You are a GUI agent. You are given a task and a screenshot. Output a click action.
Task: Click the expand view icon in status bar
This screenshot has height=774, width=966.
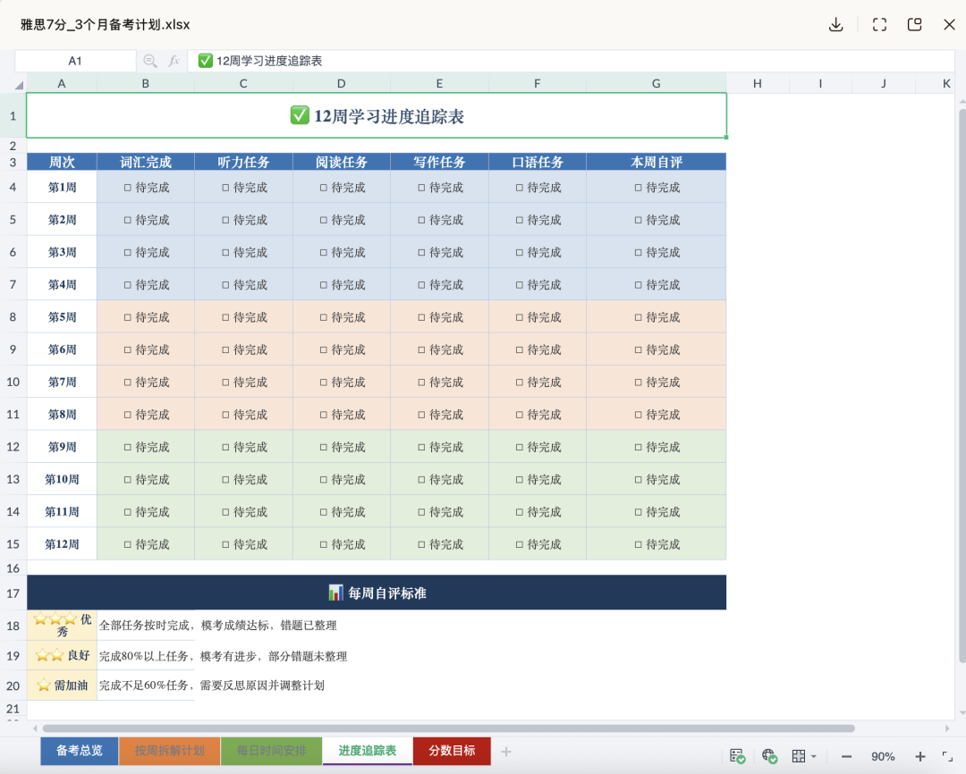947,756
